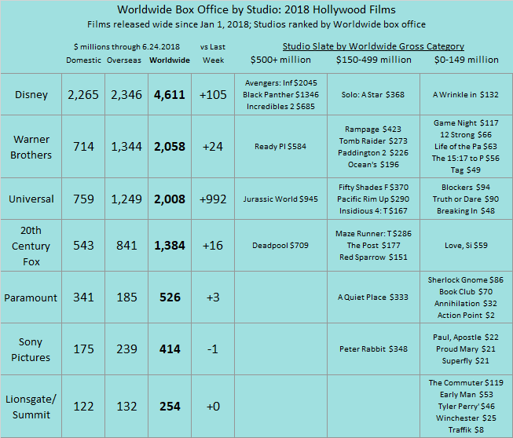This screenshot has height=438, width=513.
Task: Click Studio Slate by Worldwide Gross Category heading
Action: (x=373, y=46)
